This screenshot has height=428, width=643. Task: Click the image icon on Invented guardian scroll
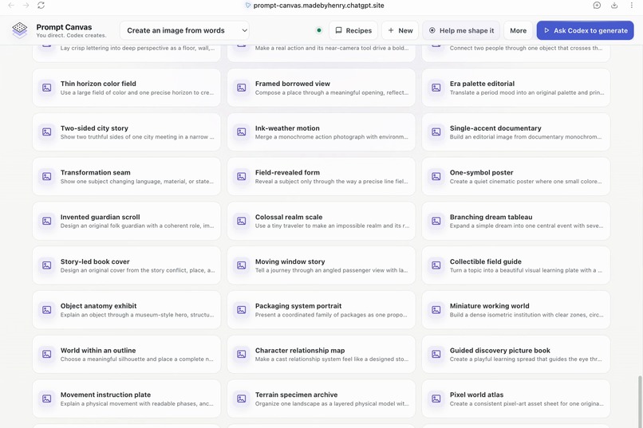click(x=47, y=221)
